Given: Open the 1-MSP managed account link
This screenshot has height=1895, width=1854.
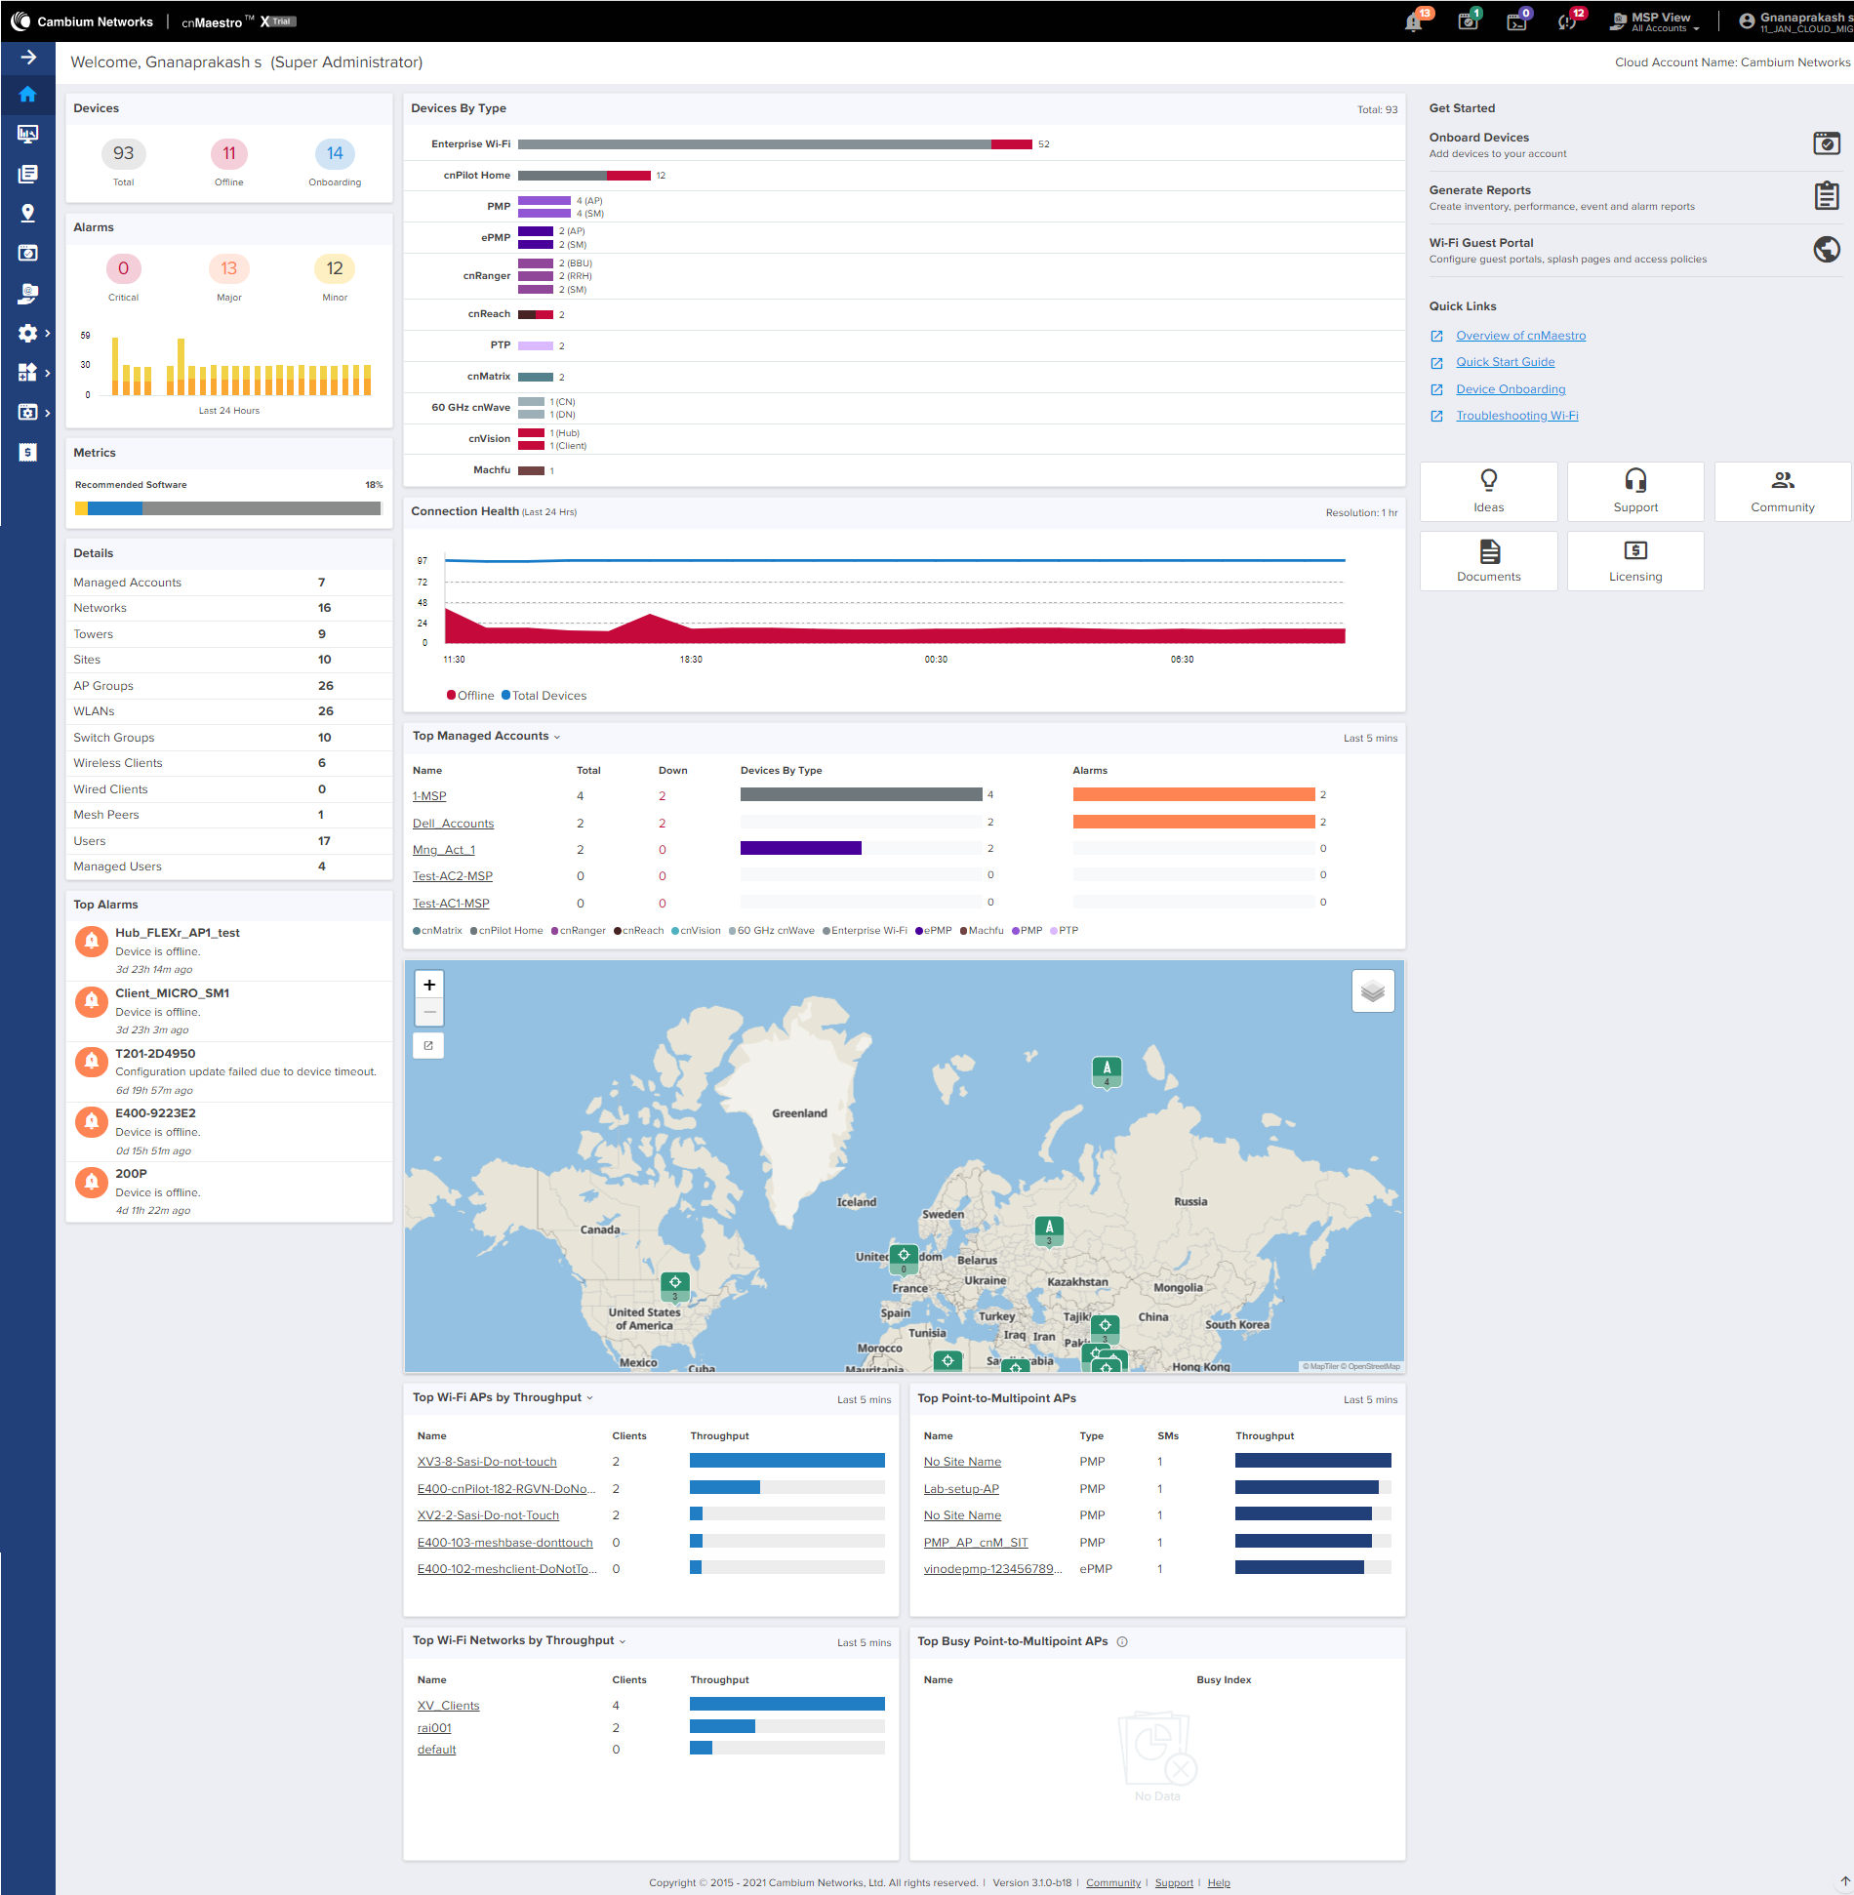Looking at the screenshot, I should tap(429, 796).
